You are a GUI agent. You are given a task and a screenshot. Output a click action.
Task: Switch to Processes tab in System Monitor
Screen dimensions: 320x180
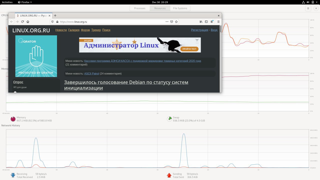coord(140,8)
